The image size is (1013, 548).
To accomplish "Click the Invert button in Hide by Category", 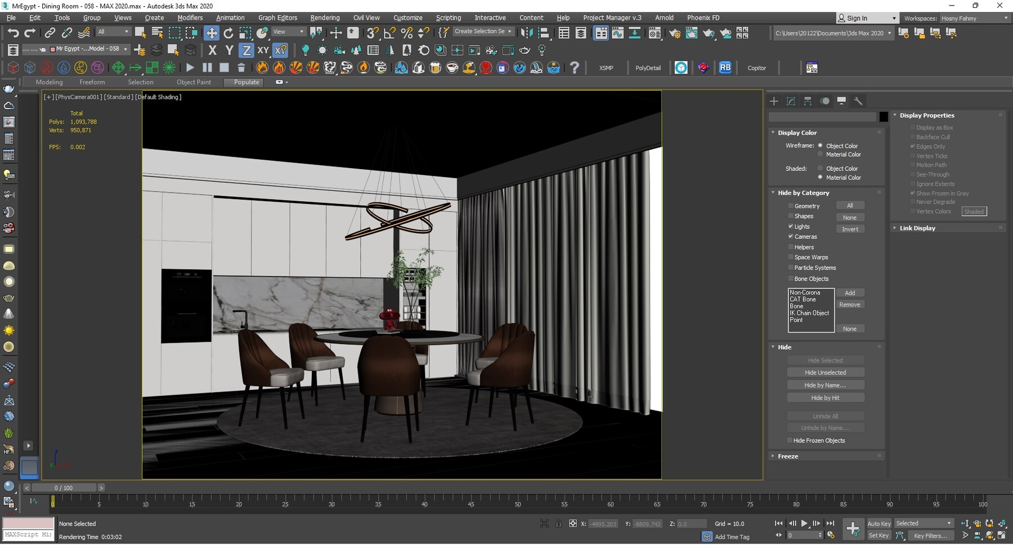I will point(850,229).
